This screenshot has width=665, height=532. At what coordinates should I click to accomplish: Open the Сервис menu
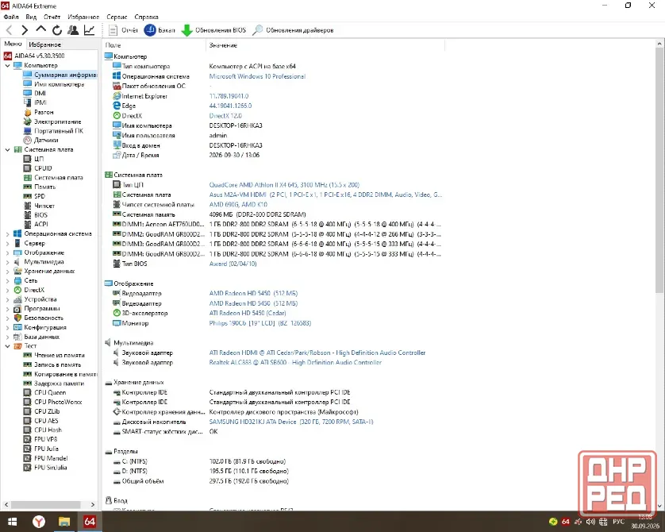117,17
